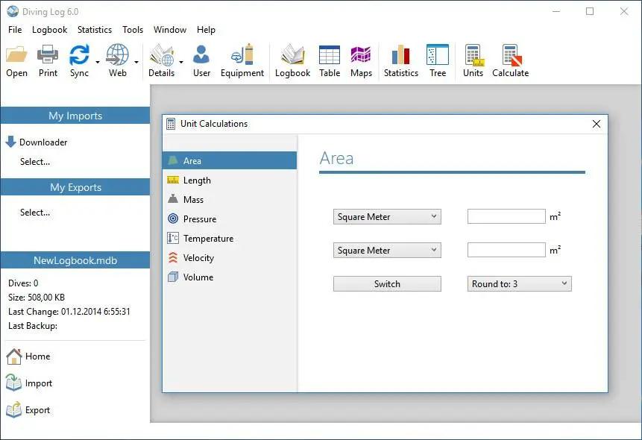The width and height of the screenshot is (642, 440).
Task: Open the Tools menu
Action: [x=133, y=30]
